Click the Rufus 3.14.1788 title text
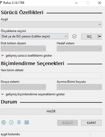Screen dimensions: 105x137 pyautogui.click(x=14, y=3)
